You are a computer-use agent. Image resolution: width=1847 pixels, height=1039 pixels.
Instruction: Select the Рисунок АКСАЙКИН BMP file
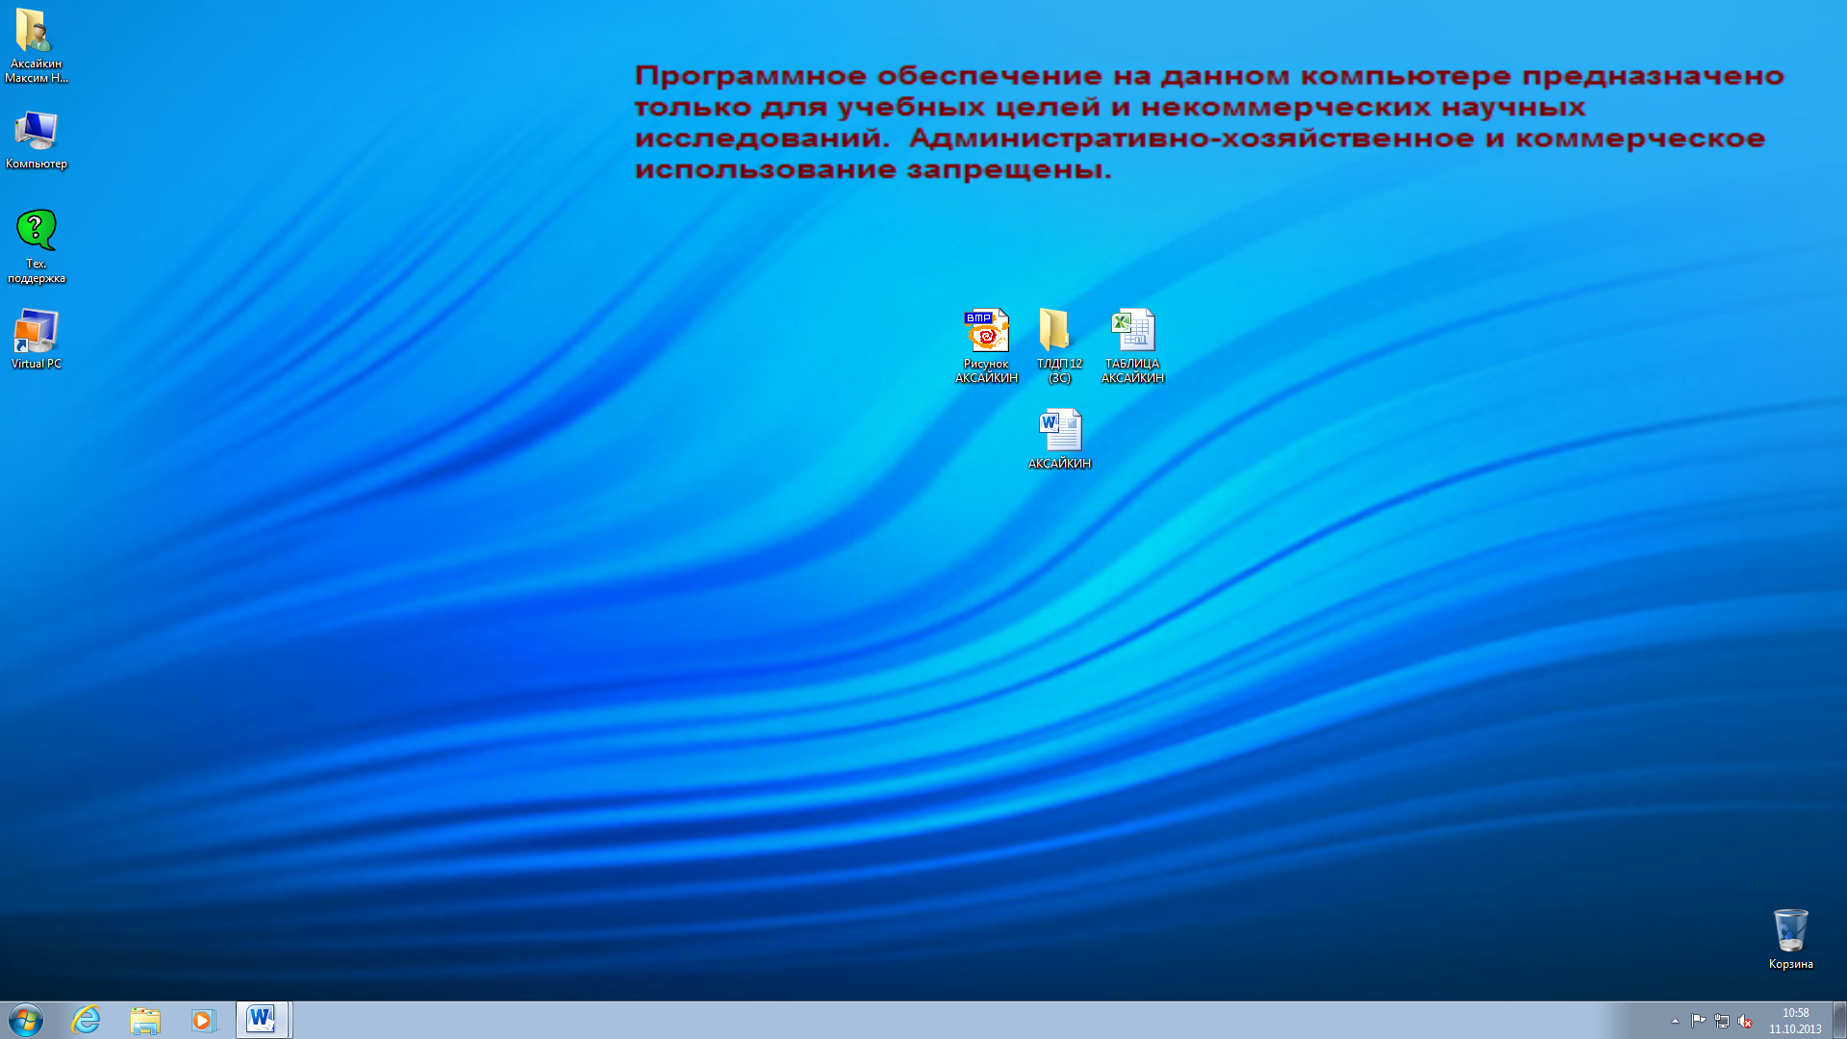click(986, 345)
